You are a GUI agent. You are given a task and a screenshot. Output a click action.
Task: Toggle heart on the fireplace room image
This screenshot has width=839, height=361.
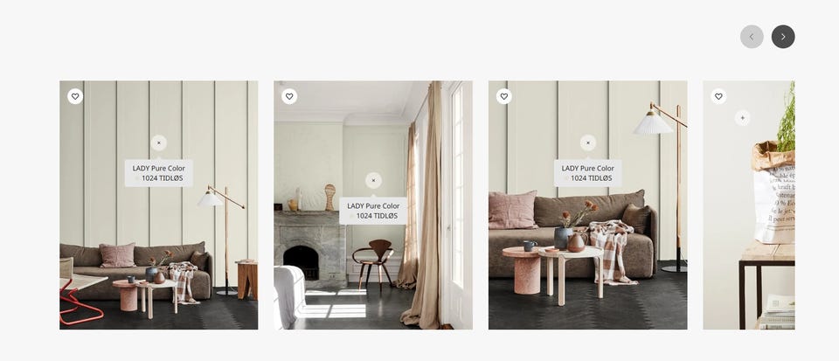(289, 96)
